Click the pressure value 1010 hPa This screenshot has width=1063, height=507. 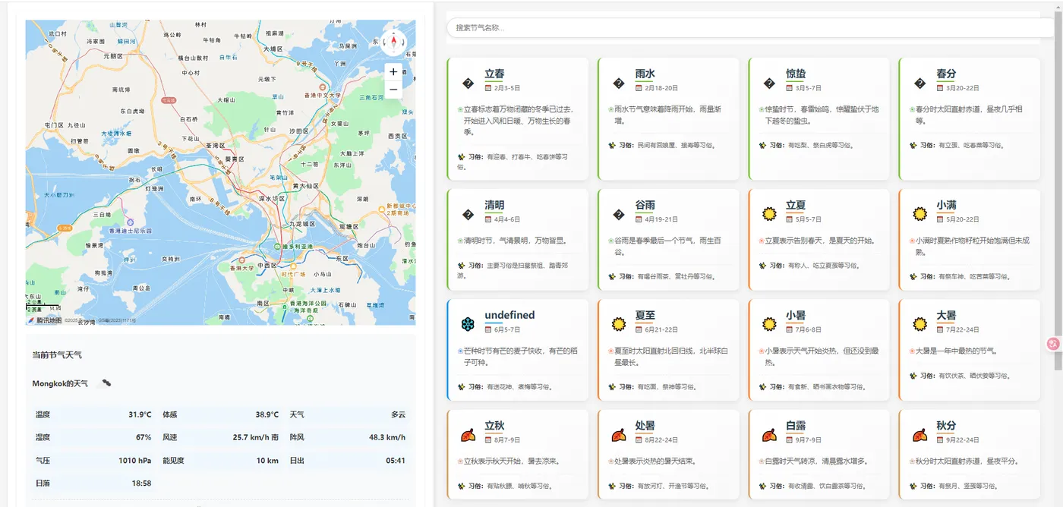(135, 460)
